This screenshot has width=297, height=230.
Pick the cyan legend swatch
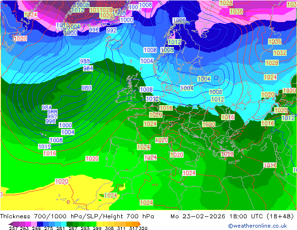pyautogui.click(x=64, y=224)
